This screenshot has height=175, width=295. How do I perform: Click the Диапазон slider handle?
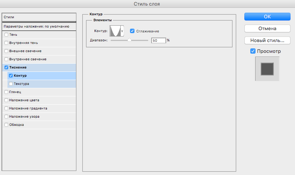[x=129, y=40]
